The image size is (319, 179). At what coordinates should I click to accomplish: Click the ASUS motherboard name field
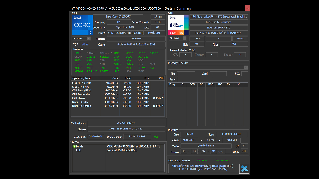pos(126,123)
